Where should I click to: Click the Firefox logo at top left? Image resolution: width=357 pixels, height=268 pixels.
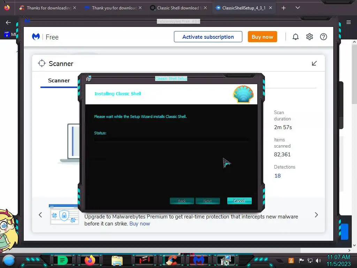(x=7, y=8)
